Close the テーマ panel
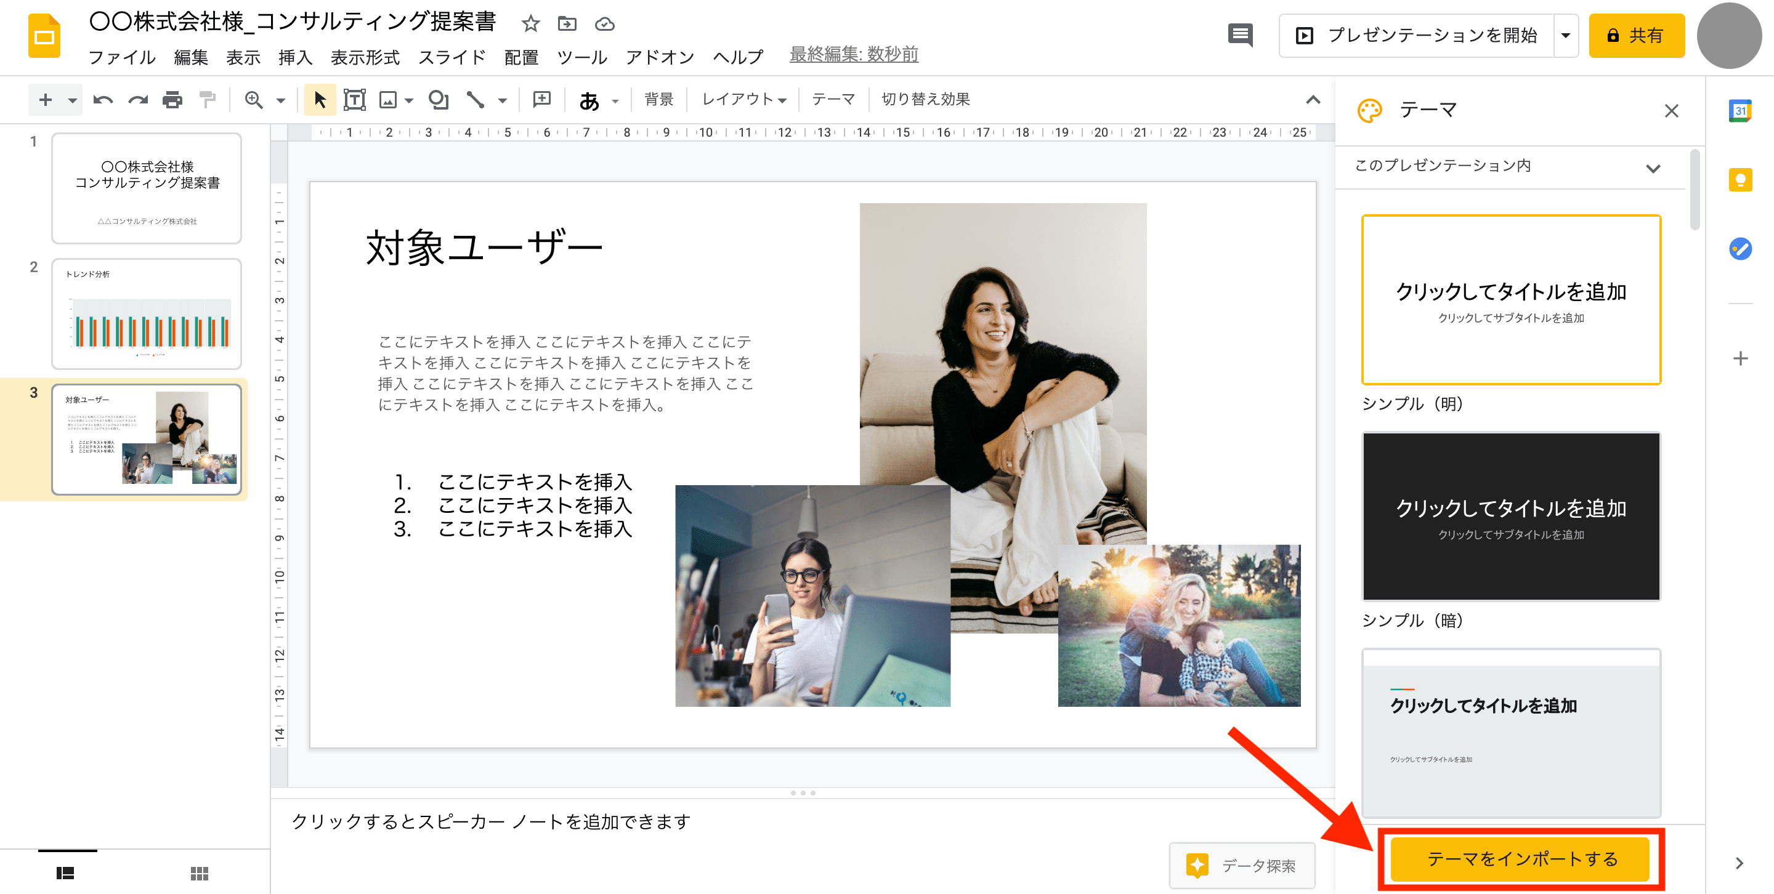The width and height of the screenshot is (1774, 894). point(1671,111)
